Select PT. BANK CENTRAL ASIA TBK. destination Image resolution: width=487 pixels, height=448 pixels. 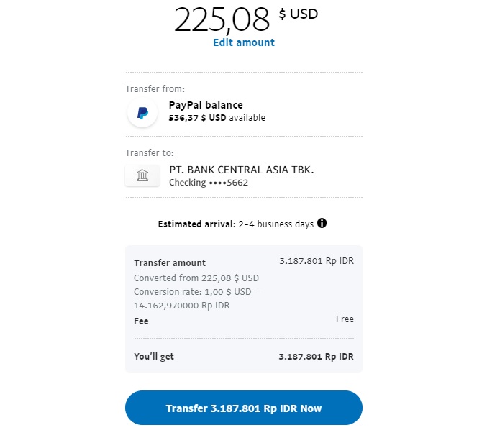[x=241, y=170]
